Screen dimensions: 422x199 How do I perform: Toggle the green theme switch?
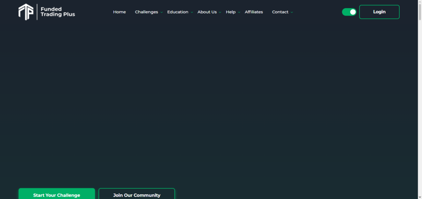349,12
